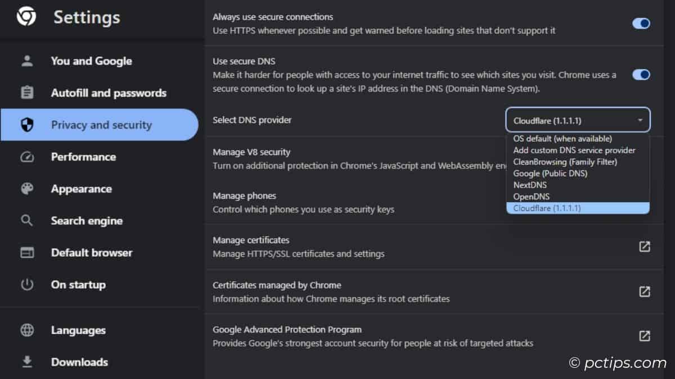Click the On startup power icon
The height and width of the screenshot is (379, 675).
[27, 285]
